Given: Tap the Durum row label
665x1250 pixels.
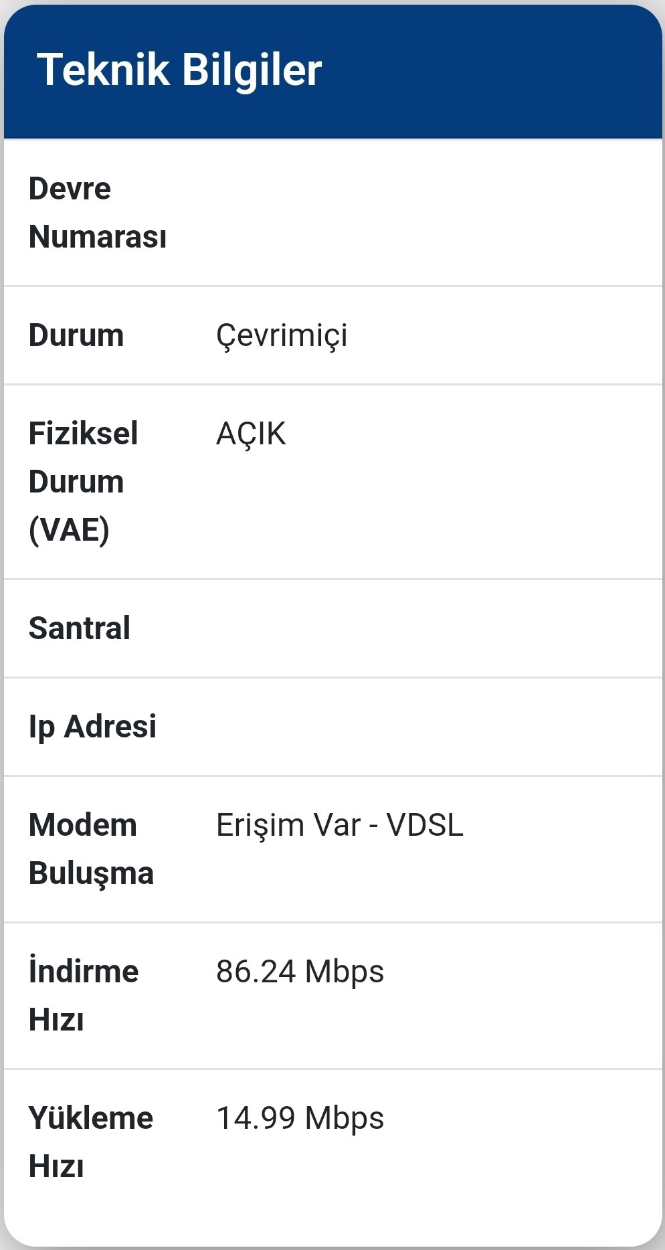Looking at the screenshot, I should point(76,335).
